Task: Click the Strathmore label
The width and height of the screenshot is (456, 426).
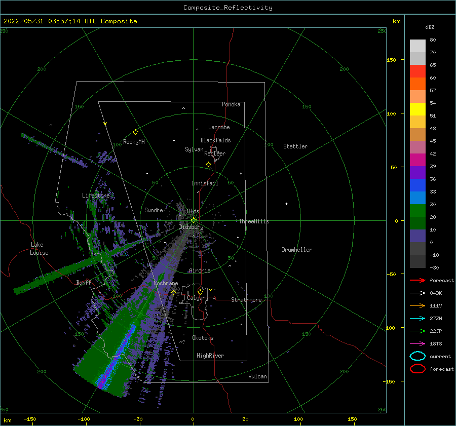Action: (x=246, y=300)
